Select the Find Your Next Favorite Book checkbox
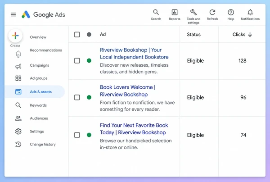This screenshot has height=182, width=270. [77, 135]
